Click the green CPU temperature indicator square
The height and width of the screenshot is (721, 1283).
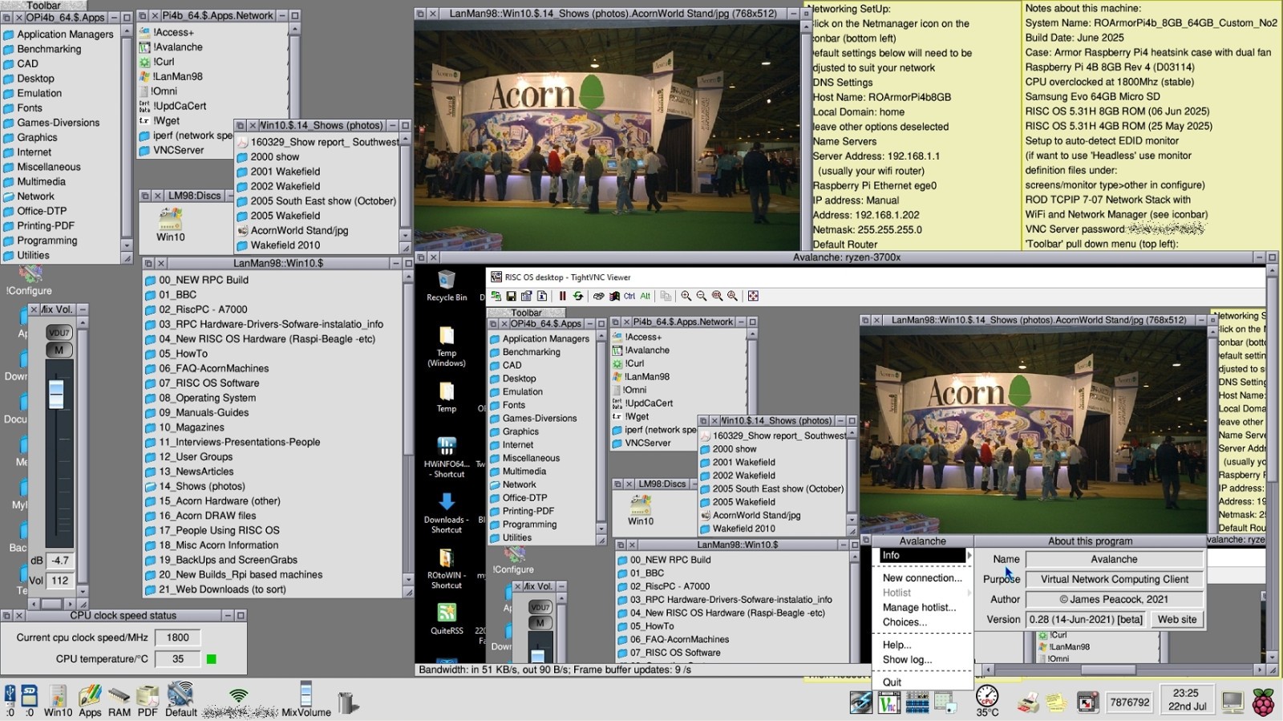point(212,659)
